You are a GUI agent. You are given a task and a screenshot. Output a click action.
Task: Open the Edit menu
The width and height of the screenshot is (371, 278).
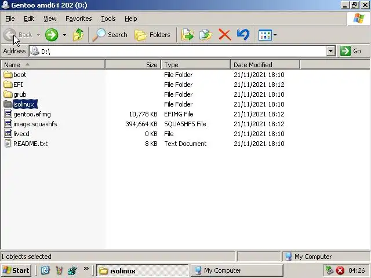(29, 19)
